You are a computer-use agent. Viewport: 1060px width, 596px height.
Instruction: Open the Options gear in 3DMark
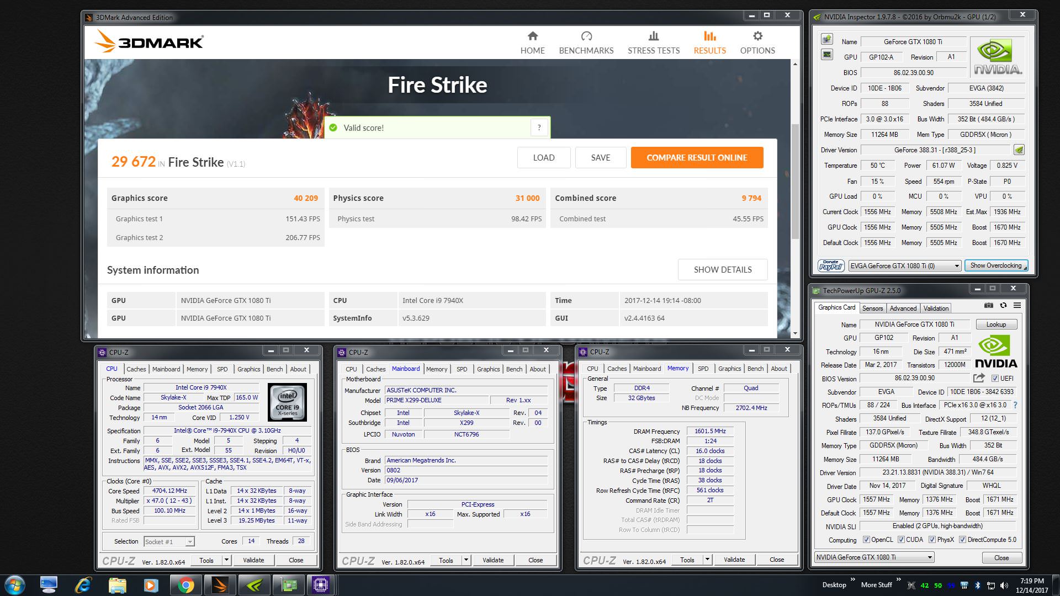click(x=757, y=36)
